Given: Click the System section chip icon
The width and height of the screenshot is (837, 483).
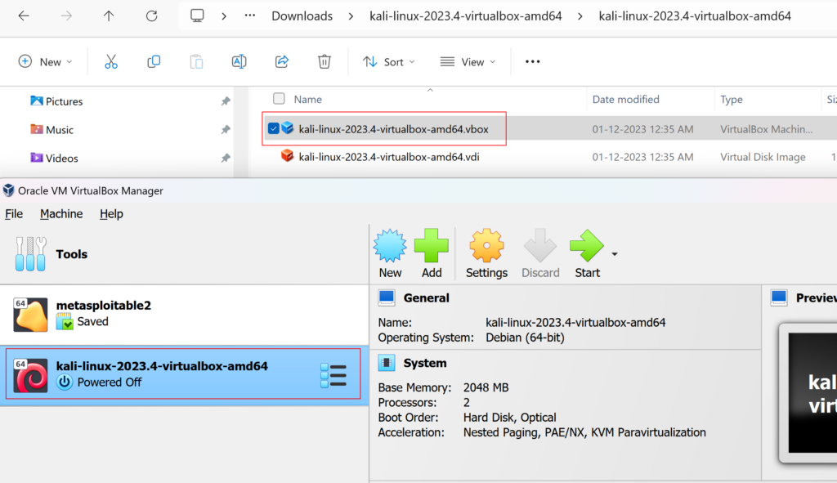Looking at the screenshot, I should (387, 363).
